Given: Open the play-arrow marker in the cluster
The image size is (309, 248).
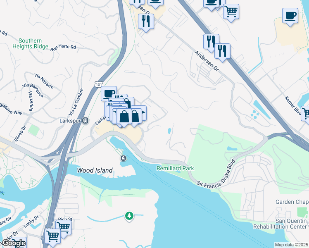Looking at the screenshot, I should (141, 112).
